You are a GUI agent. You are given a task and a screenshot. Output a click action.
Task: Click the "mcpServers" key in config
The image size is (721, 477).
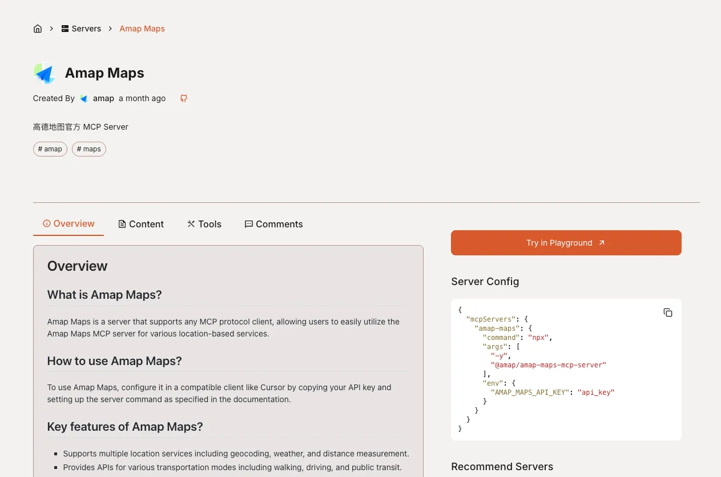[491, 319]
